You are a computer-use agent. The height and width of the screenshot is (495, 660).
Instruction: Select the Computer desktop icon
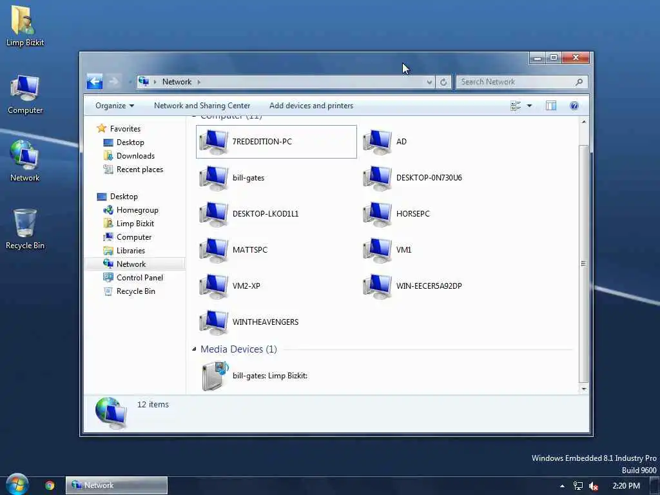(x=25, y=95)
